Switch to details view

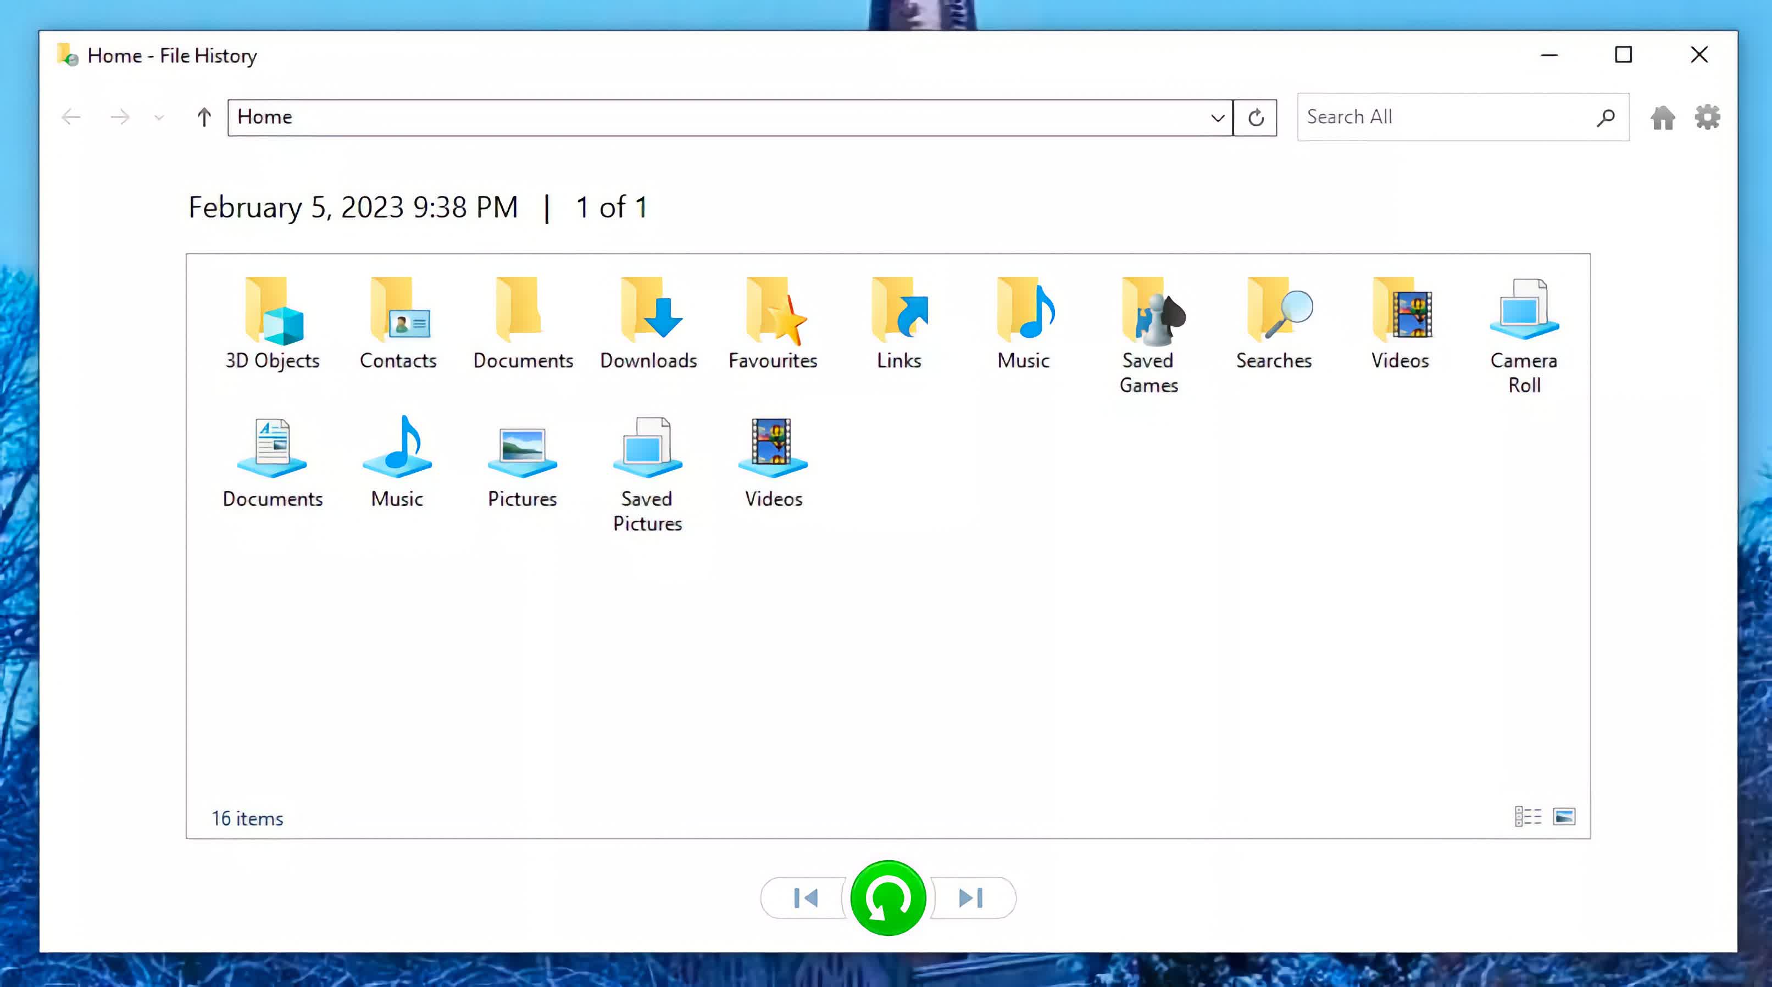coord(1528,816)
